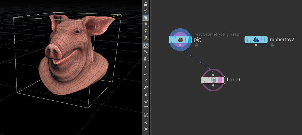Click the pig head icon on pig node
302x135 pixels.
click(x=180, y=40)
